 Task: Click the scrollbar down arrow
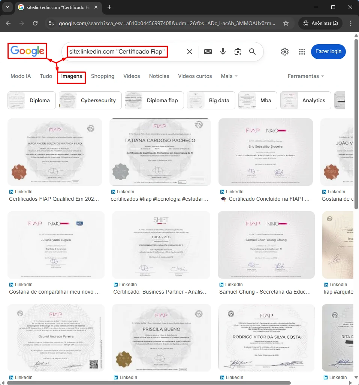click(356, 377)
